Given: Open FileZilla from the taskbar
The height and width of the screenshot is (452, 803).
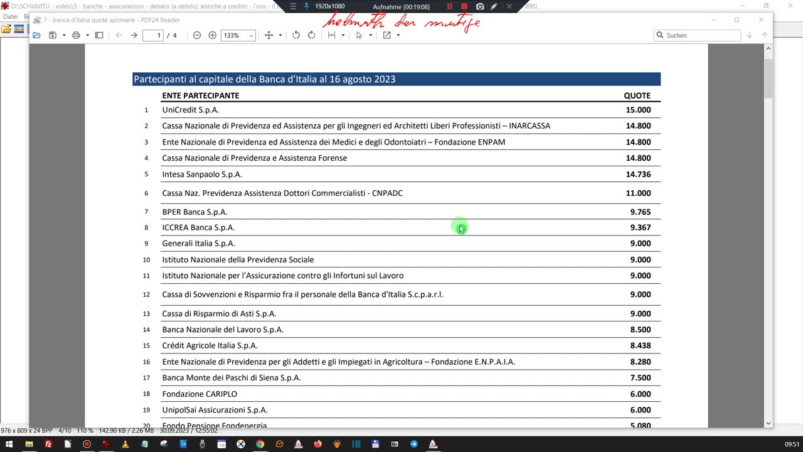Looking at the screenshot, I should [48, 444].
